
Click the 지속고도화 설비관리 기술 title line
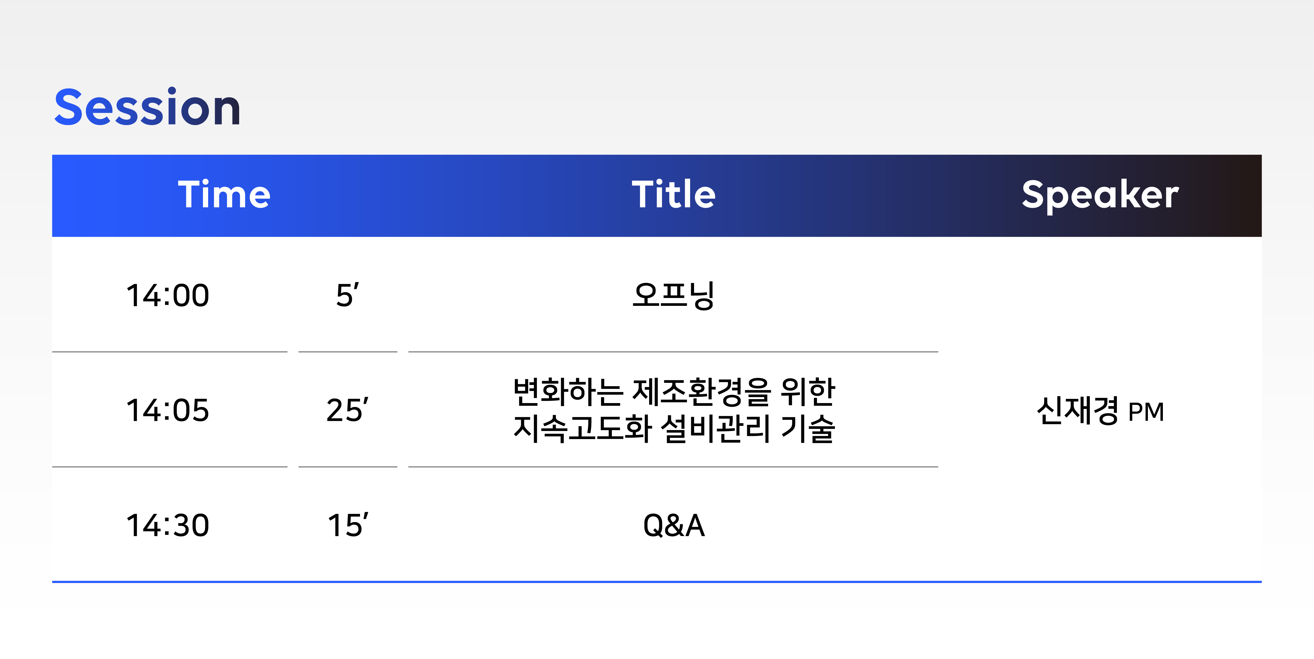tap(674, 429)
